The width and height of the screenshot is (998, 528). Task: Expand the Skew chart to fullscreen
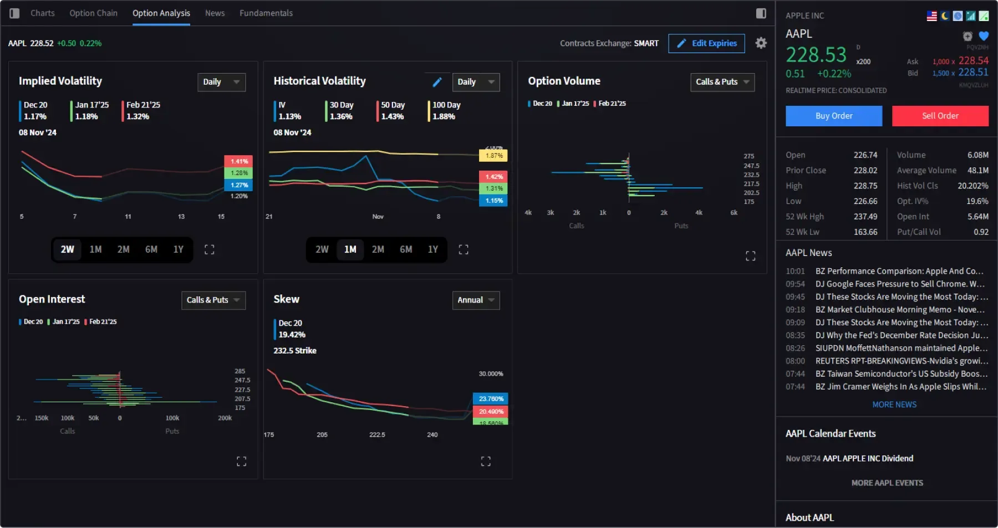click(x=486, y=460)
